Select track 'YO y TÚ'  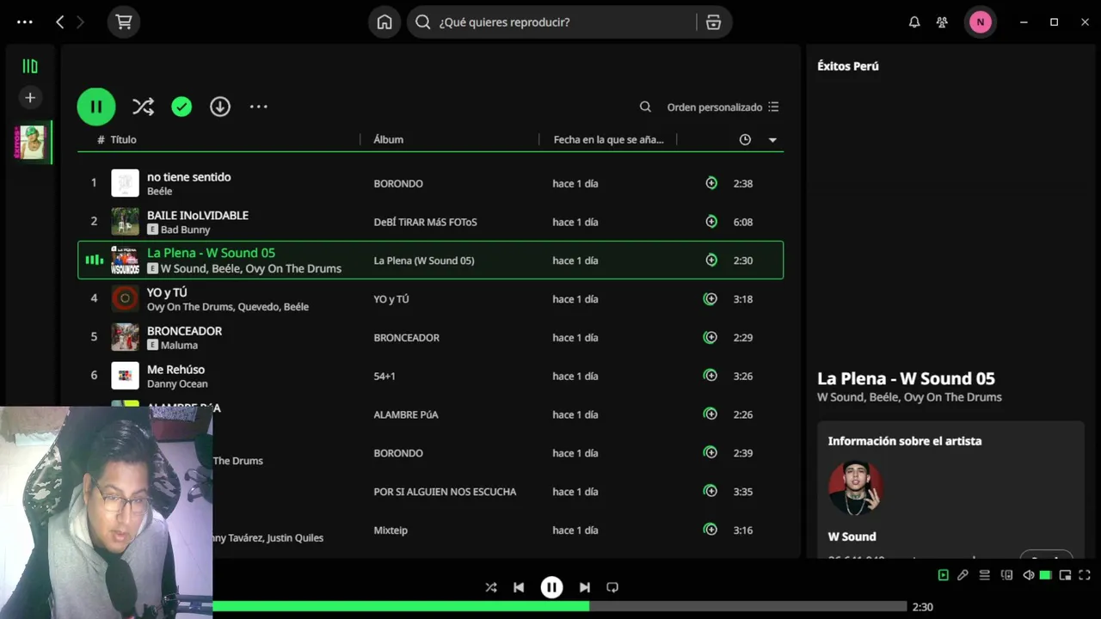pyautogui.click(x=167, y=292)
